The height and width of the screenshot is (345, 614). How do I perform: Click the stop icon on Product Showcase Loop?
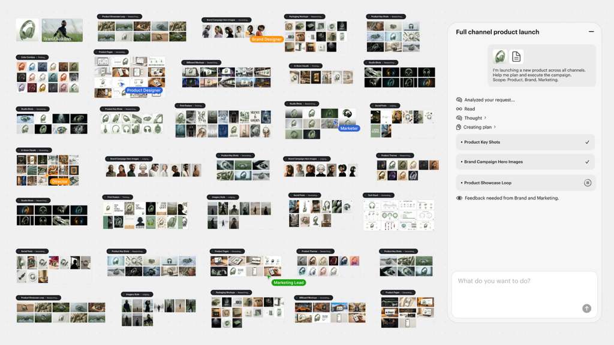coord(587,183)
